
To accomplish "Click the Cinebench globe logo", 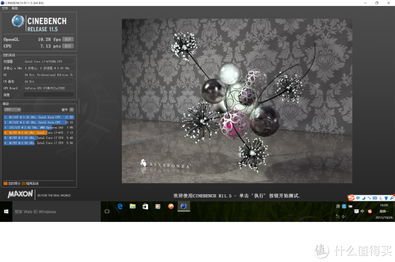I will point(18,21).
